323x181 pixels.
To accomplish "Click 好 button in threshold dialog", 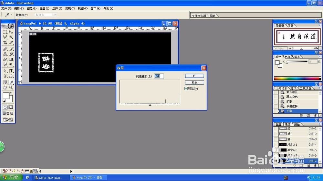I will tap(194, 76).
